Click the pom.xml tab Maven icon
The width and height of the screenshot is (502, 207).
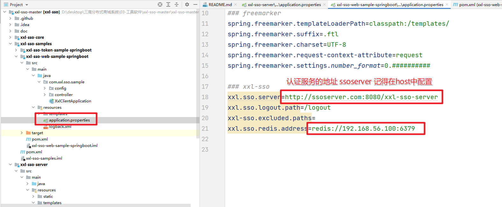[x=455, y=4]
